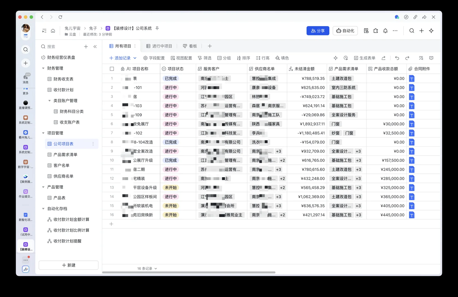Click the 分享 button
This screenshot has width=458, height=297.
pos(318,31)
